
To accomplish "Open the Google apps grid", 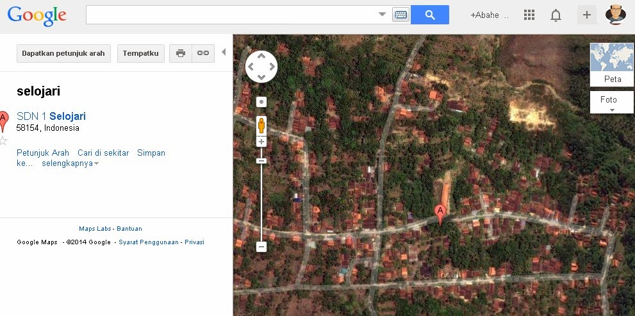I will tap(529, 15).
